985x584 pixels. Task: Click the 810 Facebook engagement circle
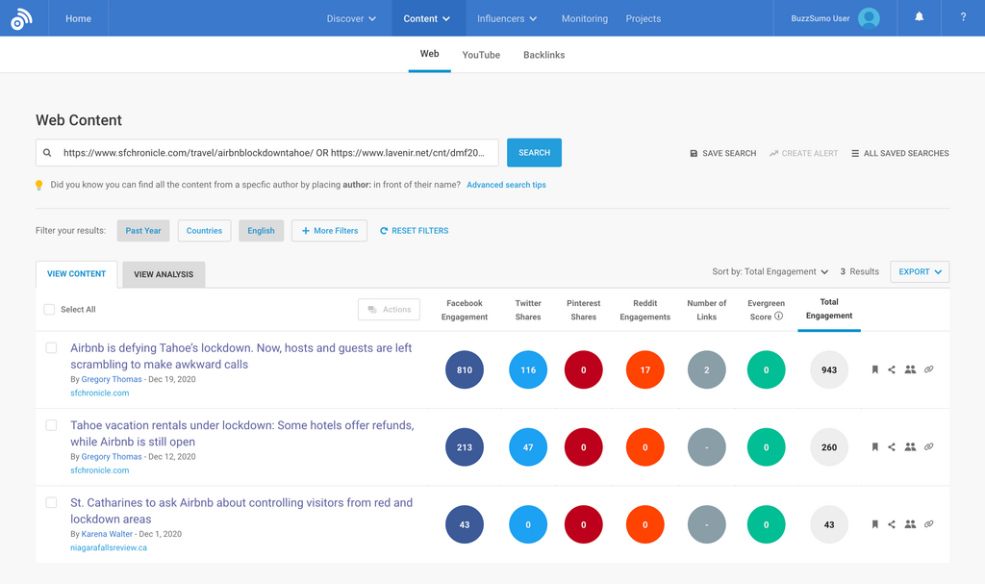465,370
